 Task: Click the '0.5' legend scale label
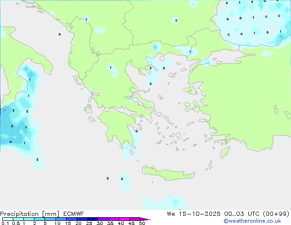point(16,223)
